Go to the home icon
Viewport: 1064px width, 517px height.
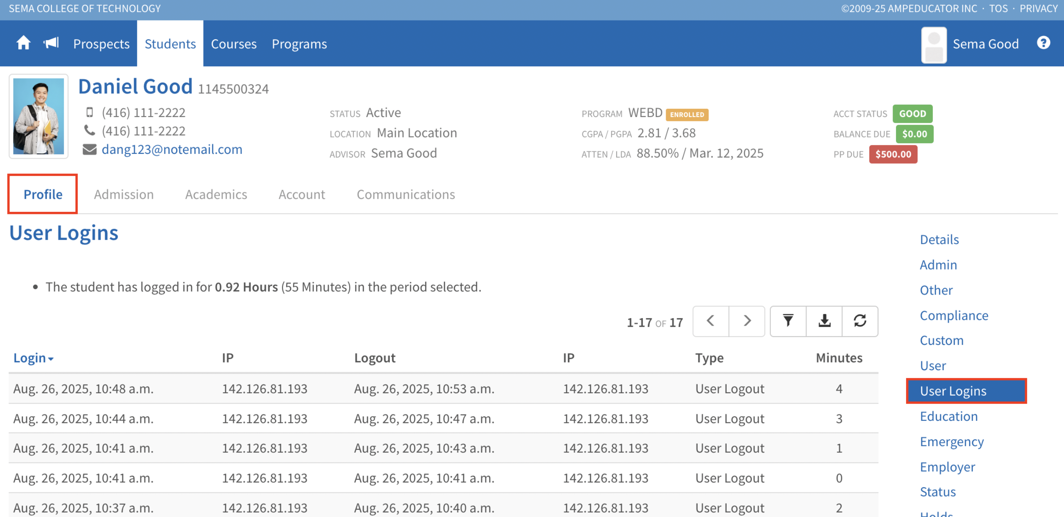23,43
